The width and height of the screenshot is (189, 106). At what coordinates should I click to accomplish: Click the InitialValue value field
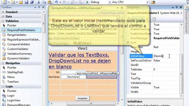166,56
